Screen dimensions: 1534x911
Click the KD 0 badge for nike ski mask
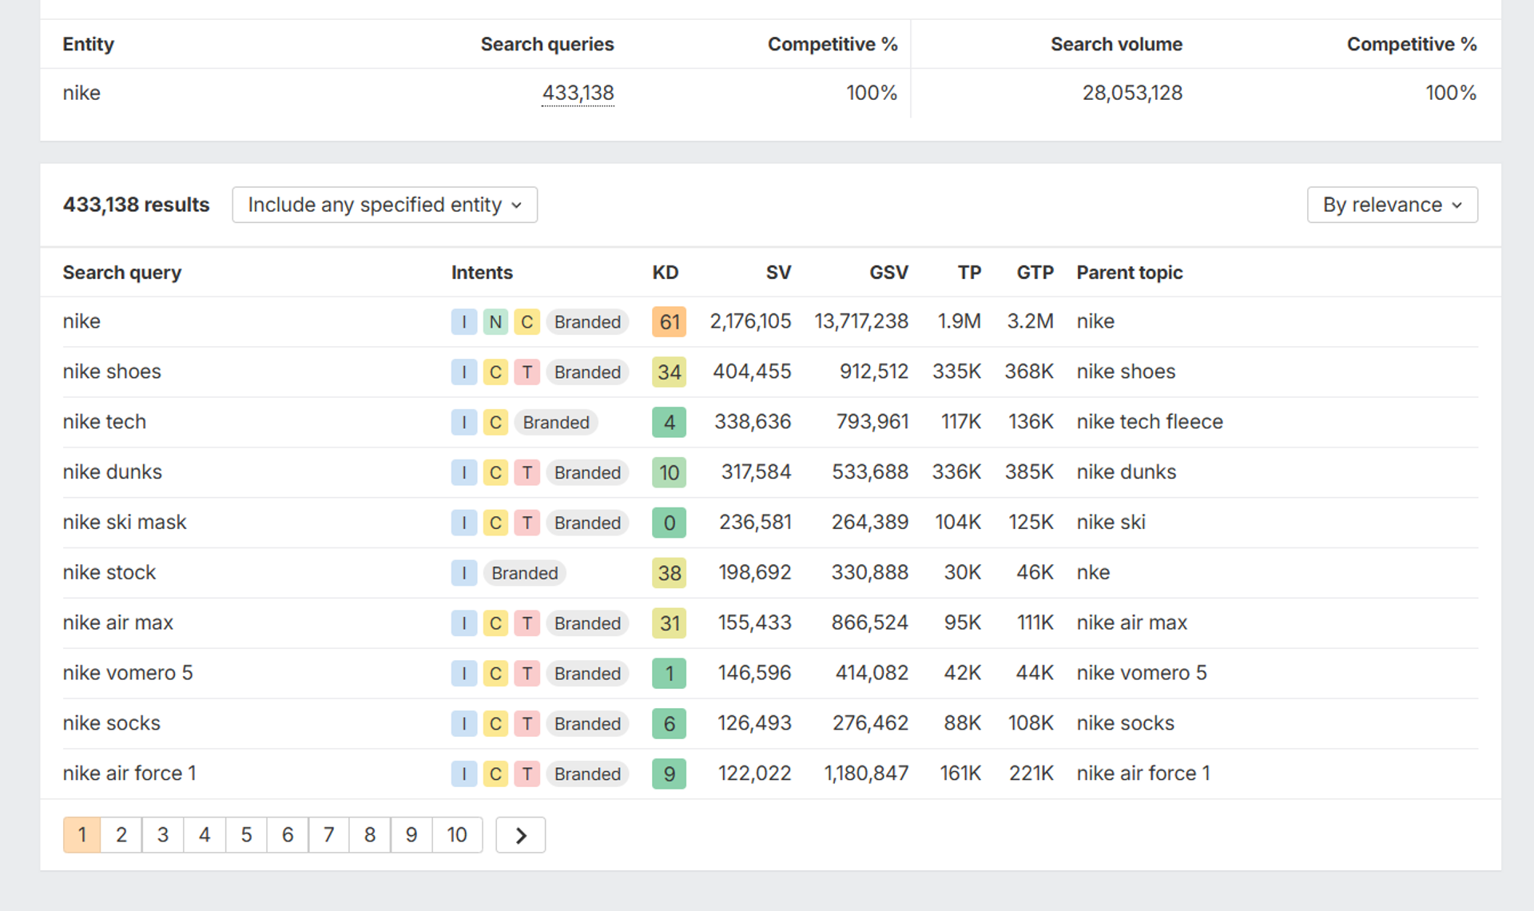(x=670, y=523)
